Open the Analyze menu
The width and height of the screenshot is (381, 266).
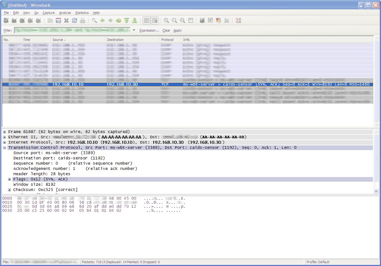(x=65, y=13)
